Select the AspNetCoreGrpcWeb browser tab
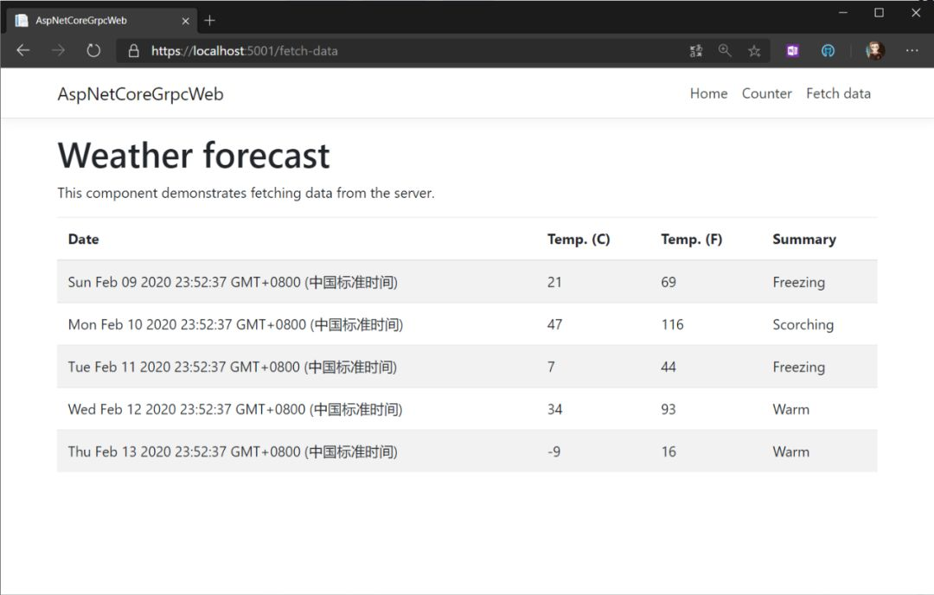Viewport: 934px width, 595px height. 102,21
